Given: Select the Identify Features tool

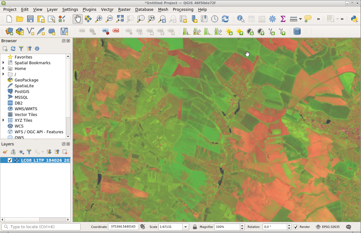Looking at the screenshot, I should 241,19.
